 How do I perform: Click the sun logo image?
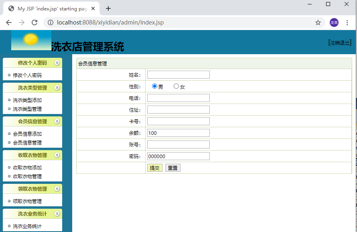31,40
